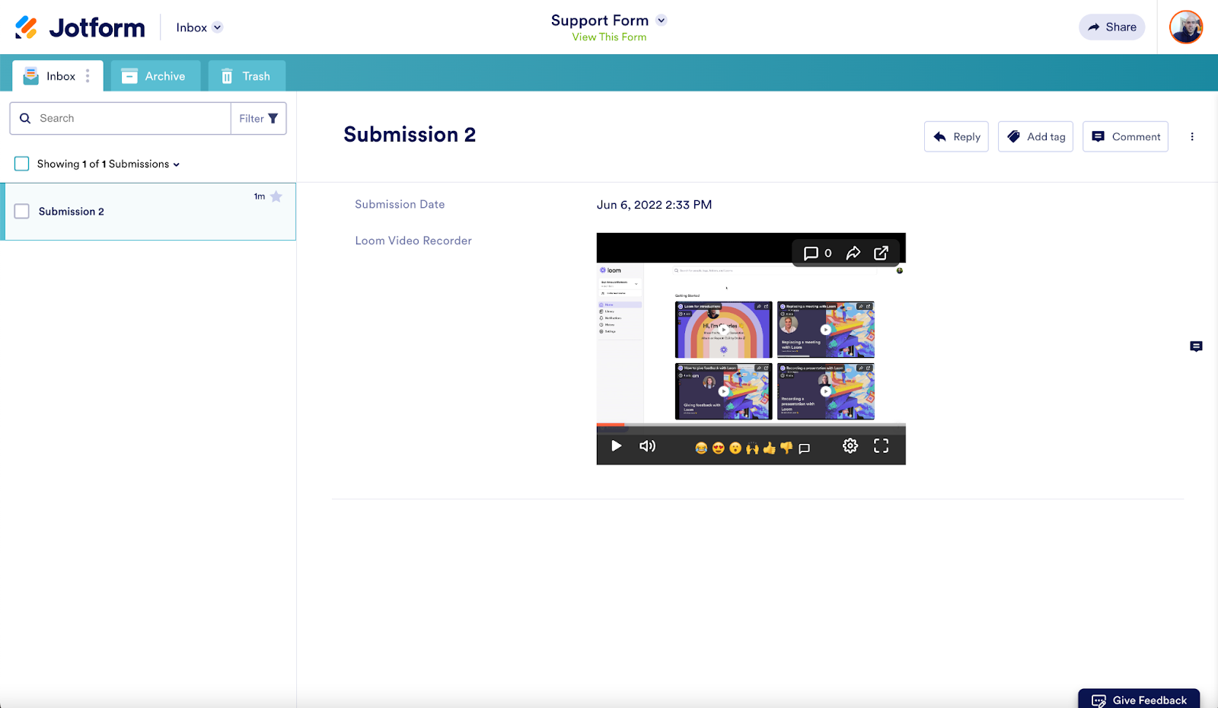Click the Submission 2 heading
The width and height of the screenshot is (1218, 708).
click(x=410, y=135)
